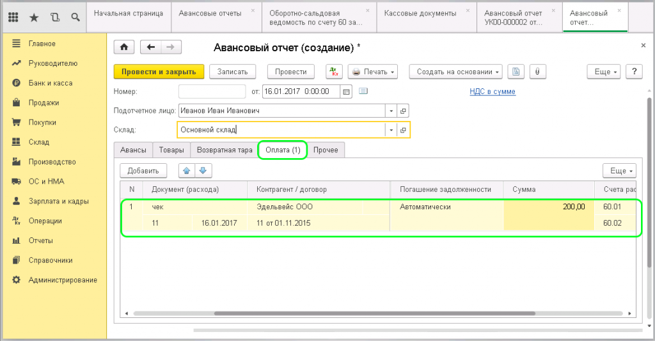Click the back arrow navigation button
The width and height of the screenshot is (655, 341).
(152, 47)
